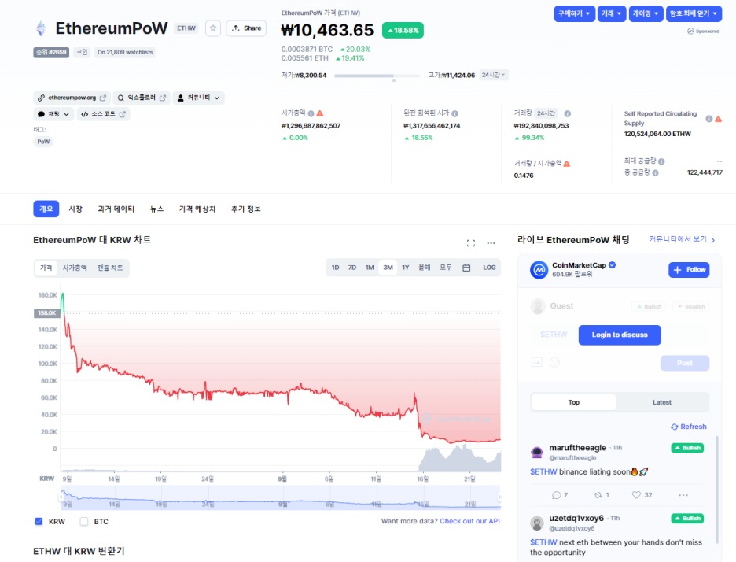This screenshot has width=736, height=562.
Task: Open the ethereumpow.org website link
Action: [x=72, y=98]
